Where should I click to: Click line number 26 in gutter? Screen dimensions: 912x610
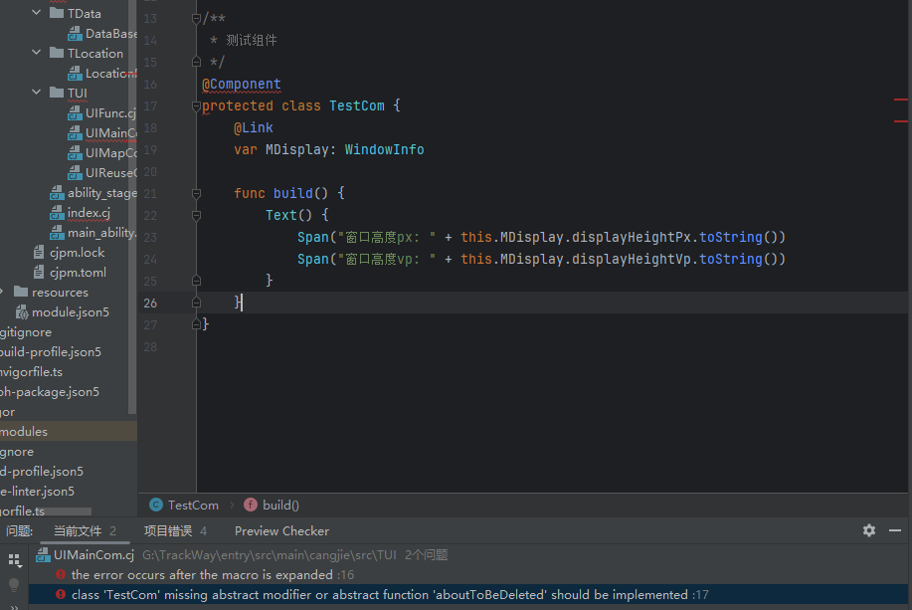click(150, 303)
